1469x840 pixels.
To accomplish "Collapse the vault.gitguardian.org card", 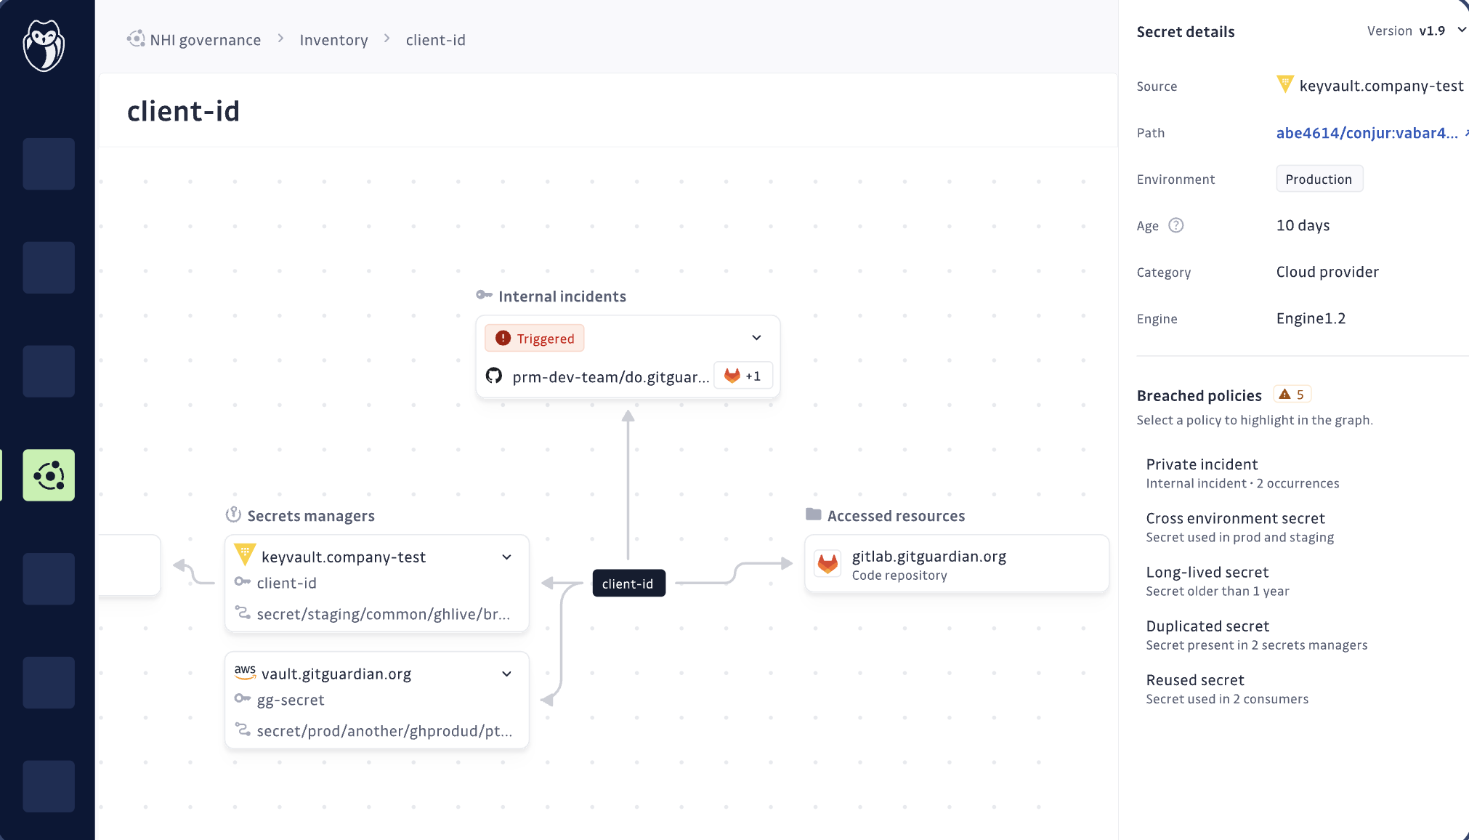I will [506, 674].
